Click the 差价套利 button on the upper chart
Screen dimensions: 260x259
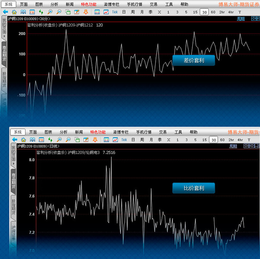click(193, 60)
